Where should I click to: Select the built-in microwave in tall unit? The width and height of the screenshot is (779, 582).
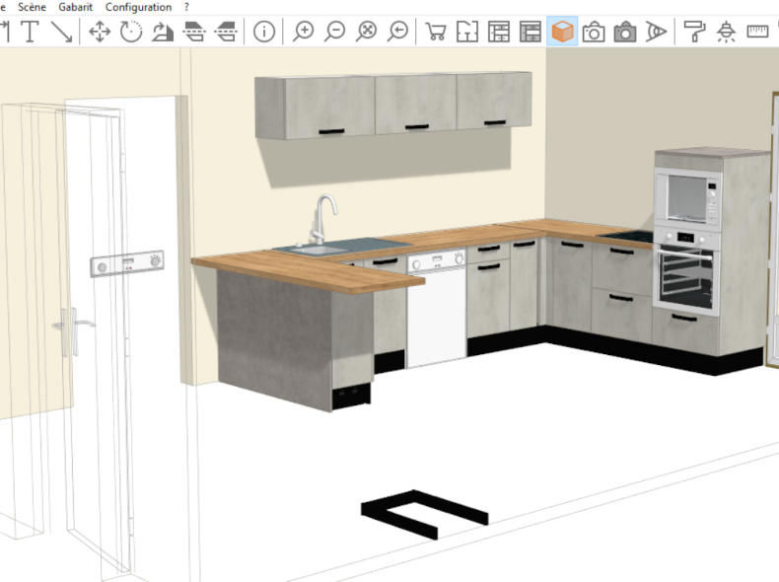point(687,197)
